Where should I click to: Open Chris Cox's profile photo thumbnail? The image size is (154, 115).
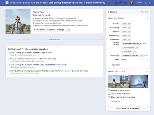[18, 21]
